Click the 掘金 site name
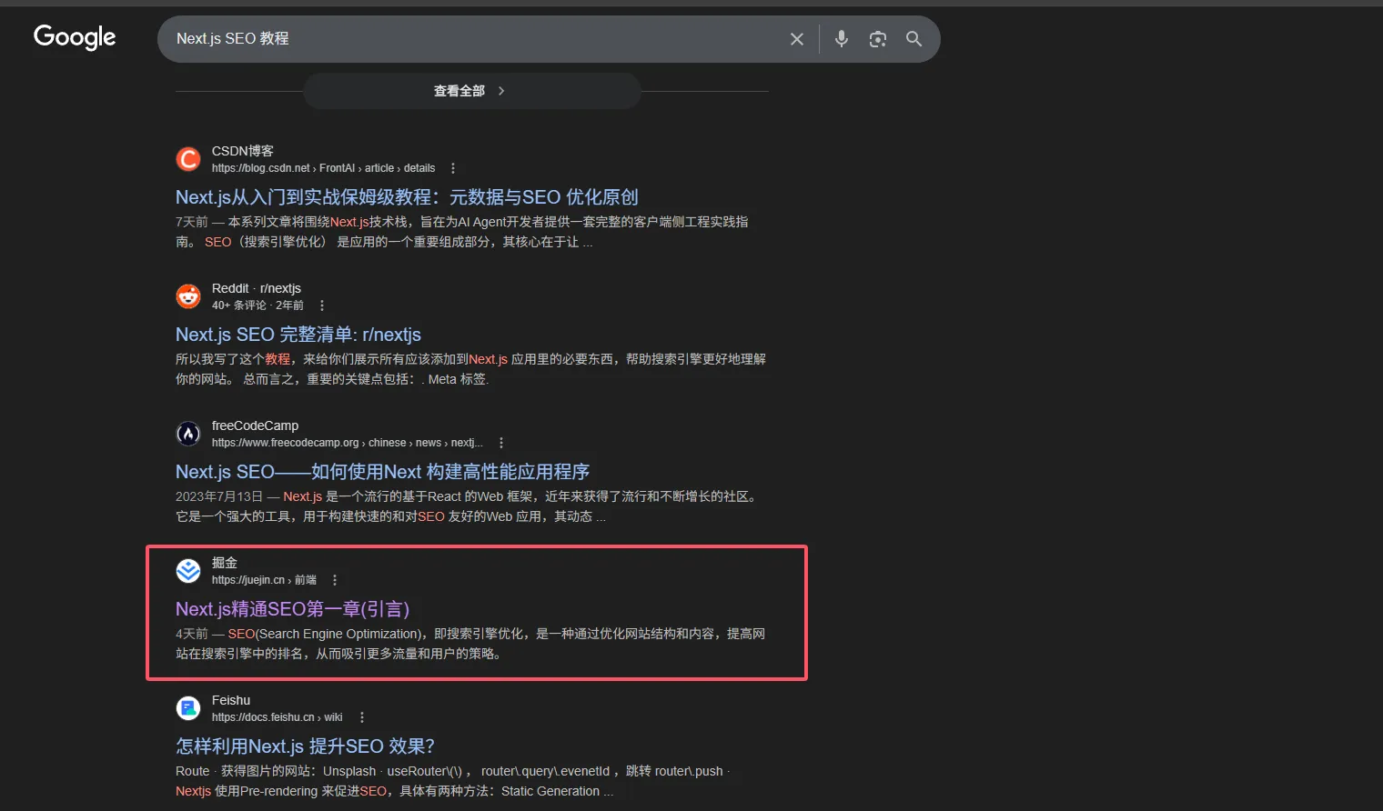 click(225, 563)
